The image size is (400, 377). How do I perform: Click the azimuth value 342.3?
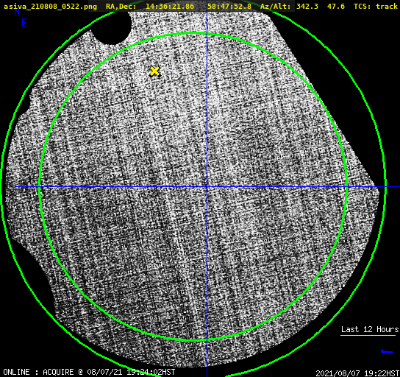307,7
